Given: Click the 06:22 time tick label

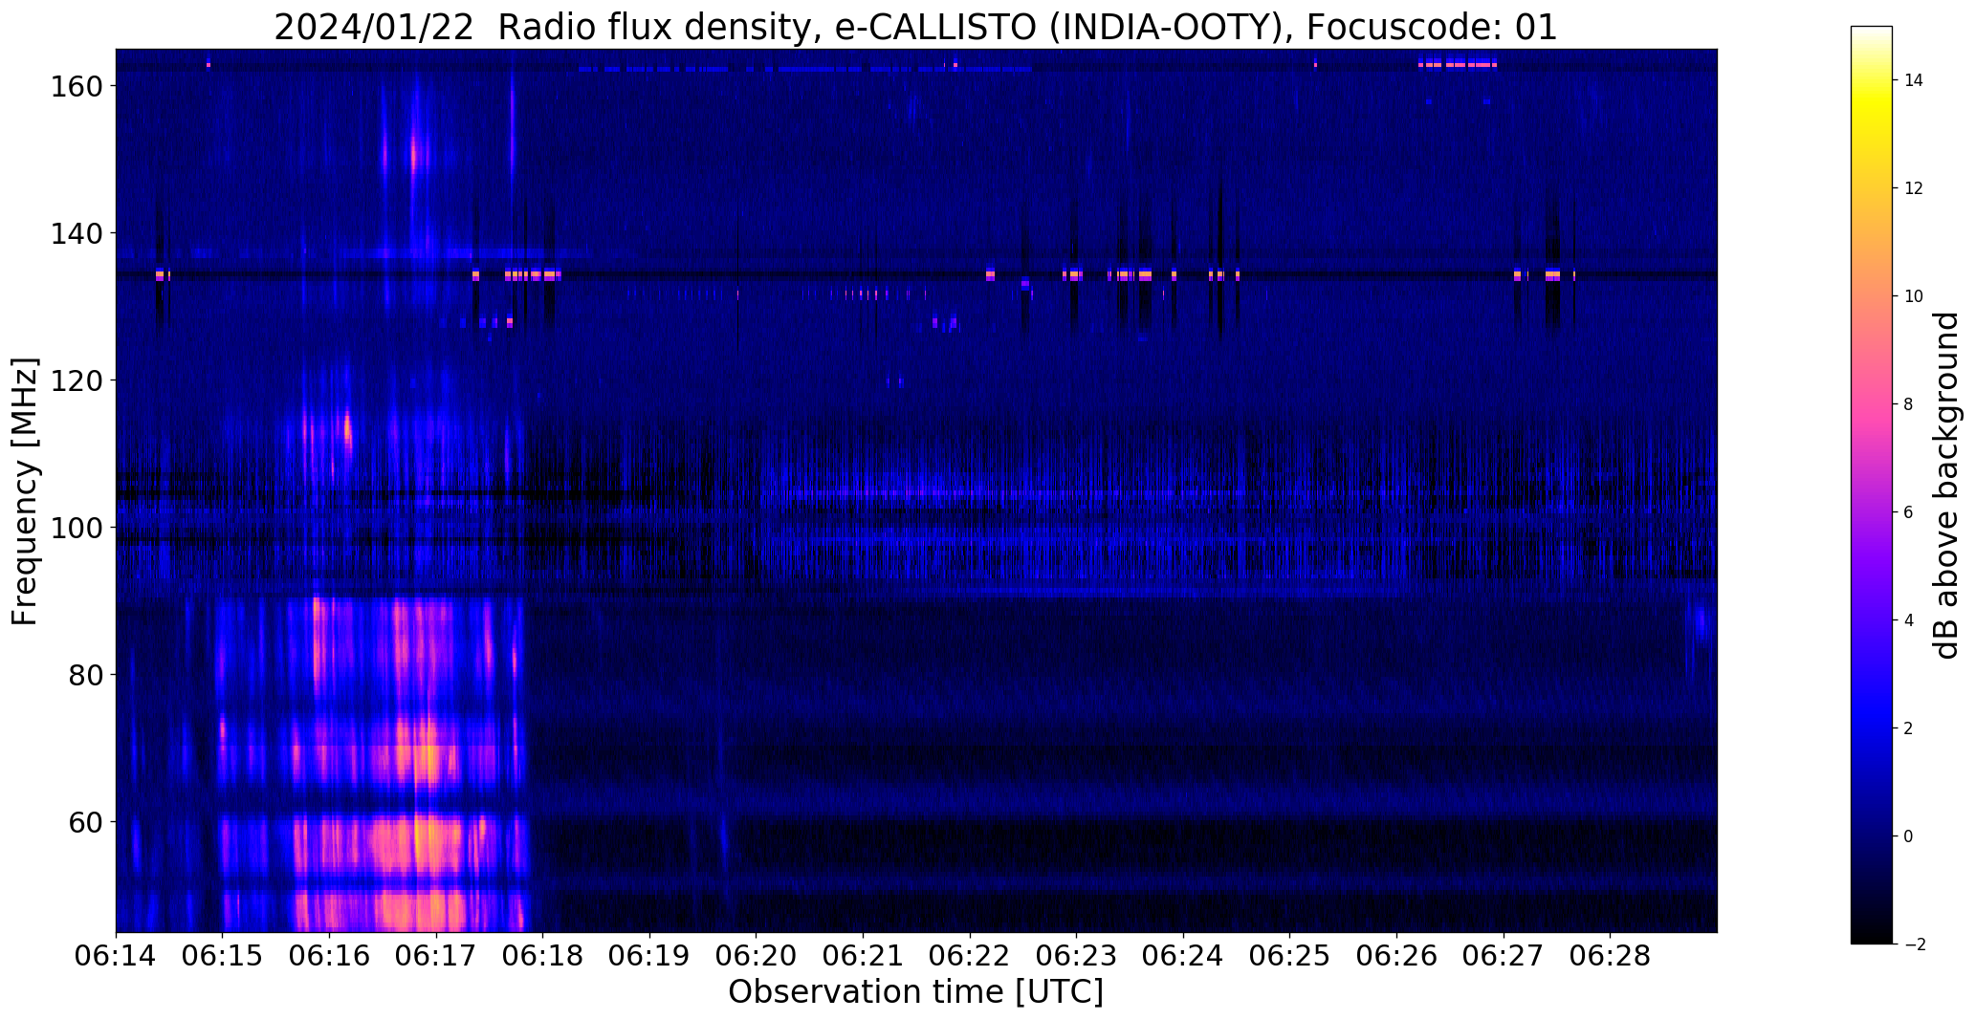Looking at the screenshot, I should 970,957.
